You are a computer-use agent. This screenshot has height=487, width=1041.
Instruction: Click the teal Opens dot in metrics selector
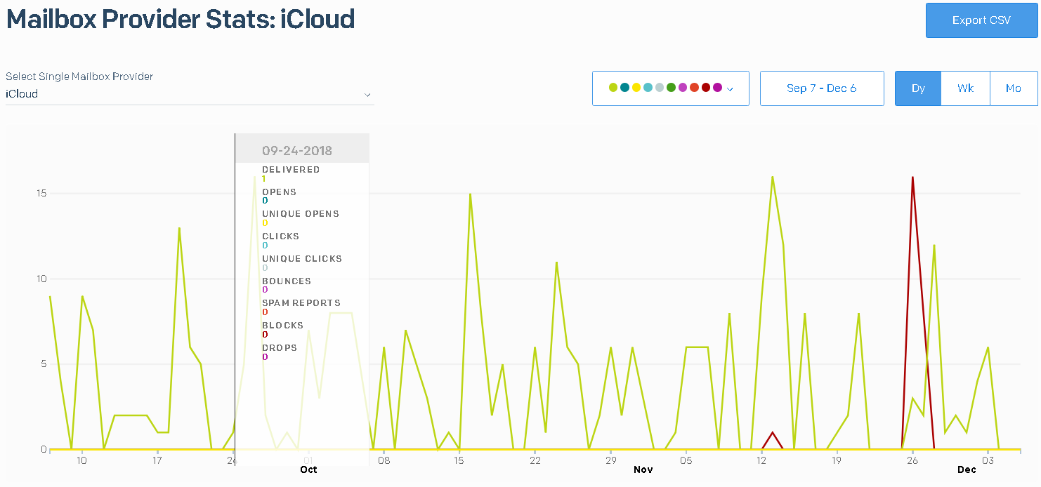[624, 88]
